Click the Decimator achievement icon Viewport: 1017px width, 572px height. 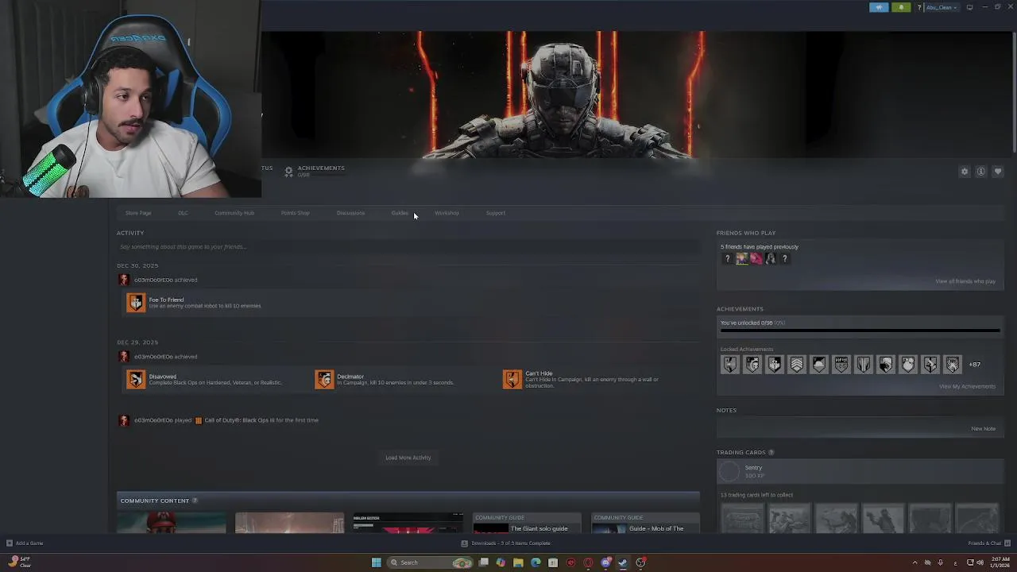(x=324, y=379)
